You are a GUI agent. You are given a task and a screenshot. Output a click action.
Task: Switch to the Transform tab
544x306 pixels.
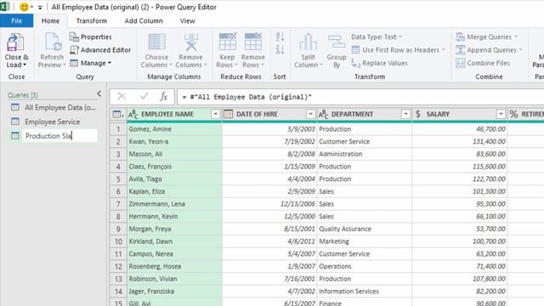[x=92, y=20]
